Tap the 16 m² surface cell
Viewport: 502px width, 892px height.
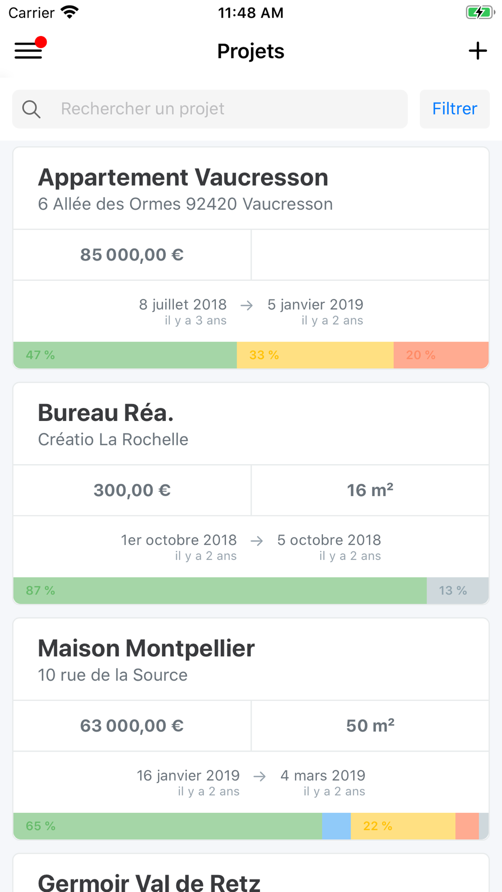[370, 490]
